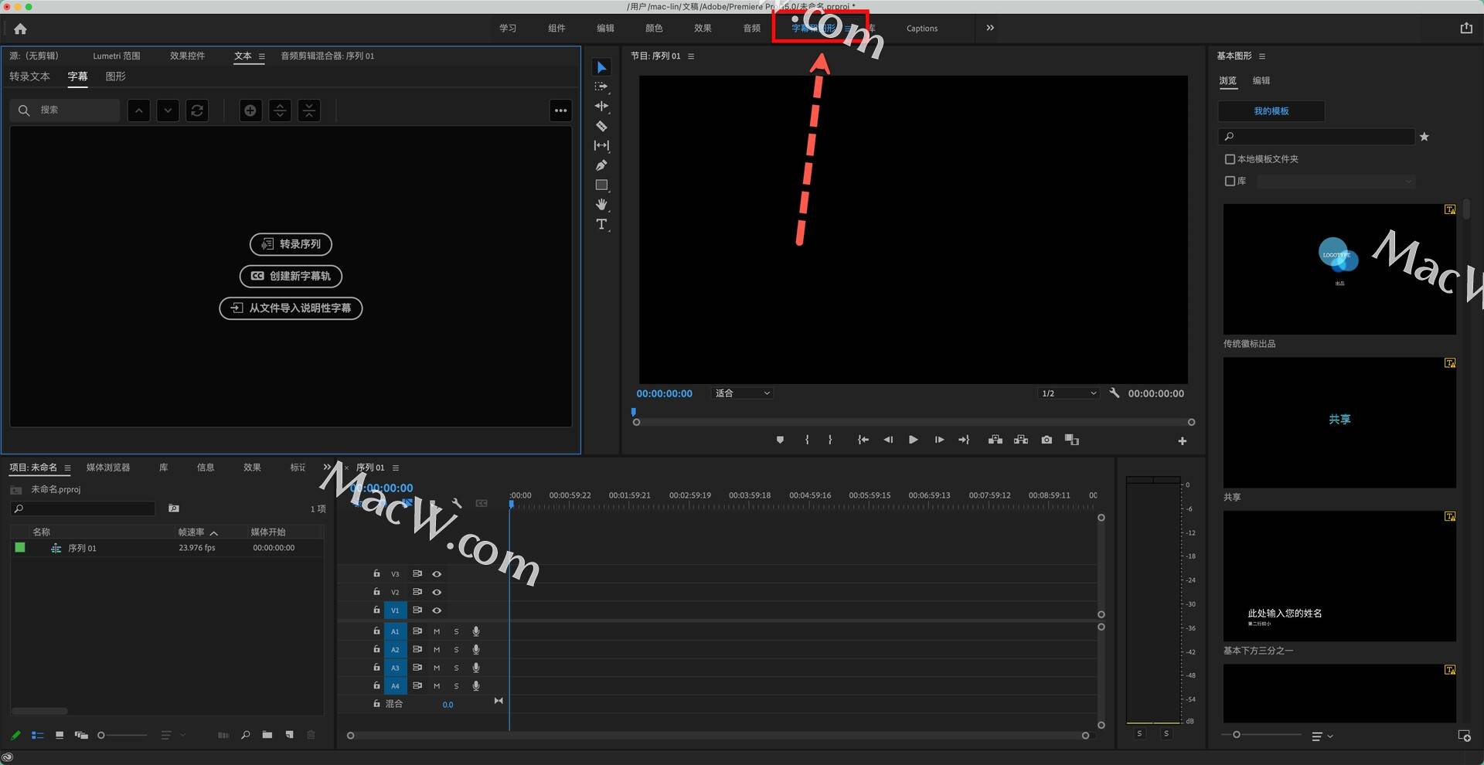Select the Hand tool
The height and width of the screenshot is (765, 1484).
tap(601, 205)
